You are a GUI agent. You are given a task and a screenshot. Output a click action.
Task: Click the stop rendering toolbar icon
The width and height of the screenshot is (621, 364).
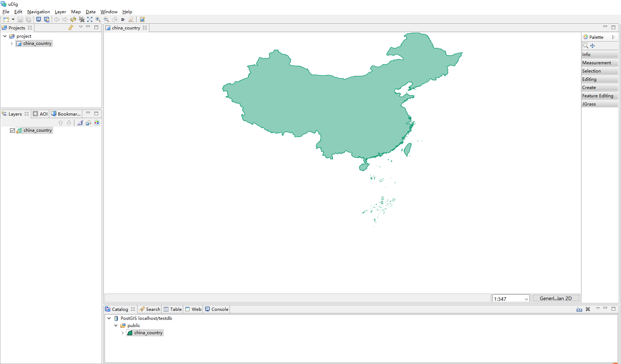tap(82, 19)
